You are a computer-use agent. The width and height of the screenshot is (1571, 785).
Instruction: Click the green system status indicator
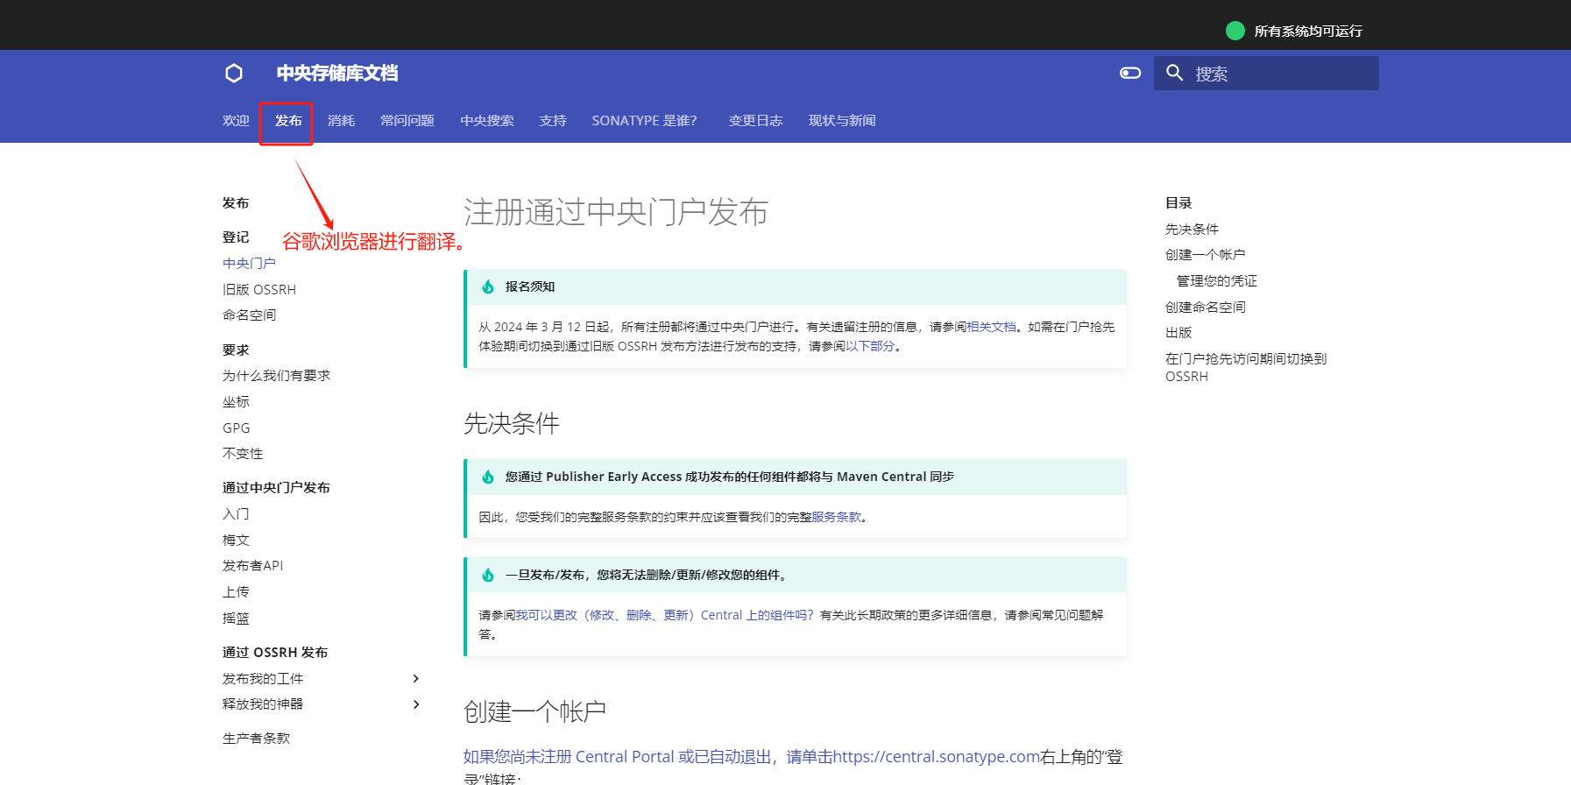coord(1235,31)
